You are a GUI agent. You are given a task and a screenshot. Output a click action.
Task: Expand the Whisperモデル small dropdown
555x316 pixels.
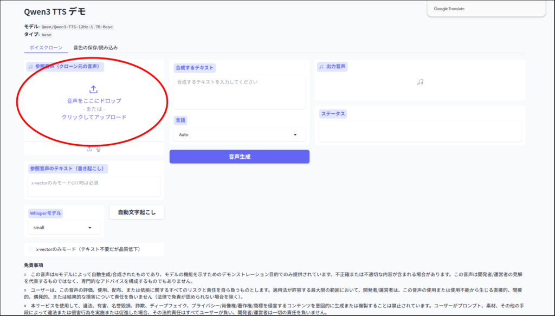pos(63,228)
